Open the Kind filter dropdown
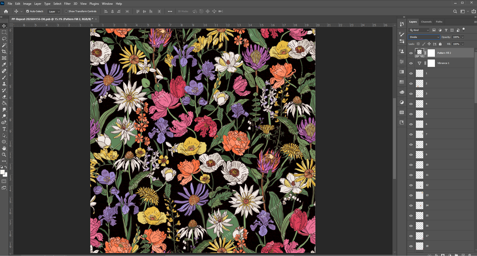The image size is (477, 256). point(419,30)
